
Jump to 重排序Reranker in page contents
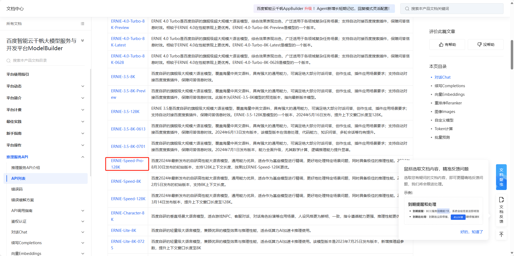click(x=448, y=103)
